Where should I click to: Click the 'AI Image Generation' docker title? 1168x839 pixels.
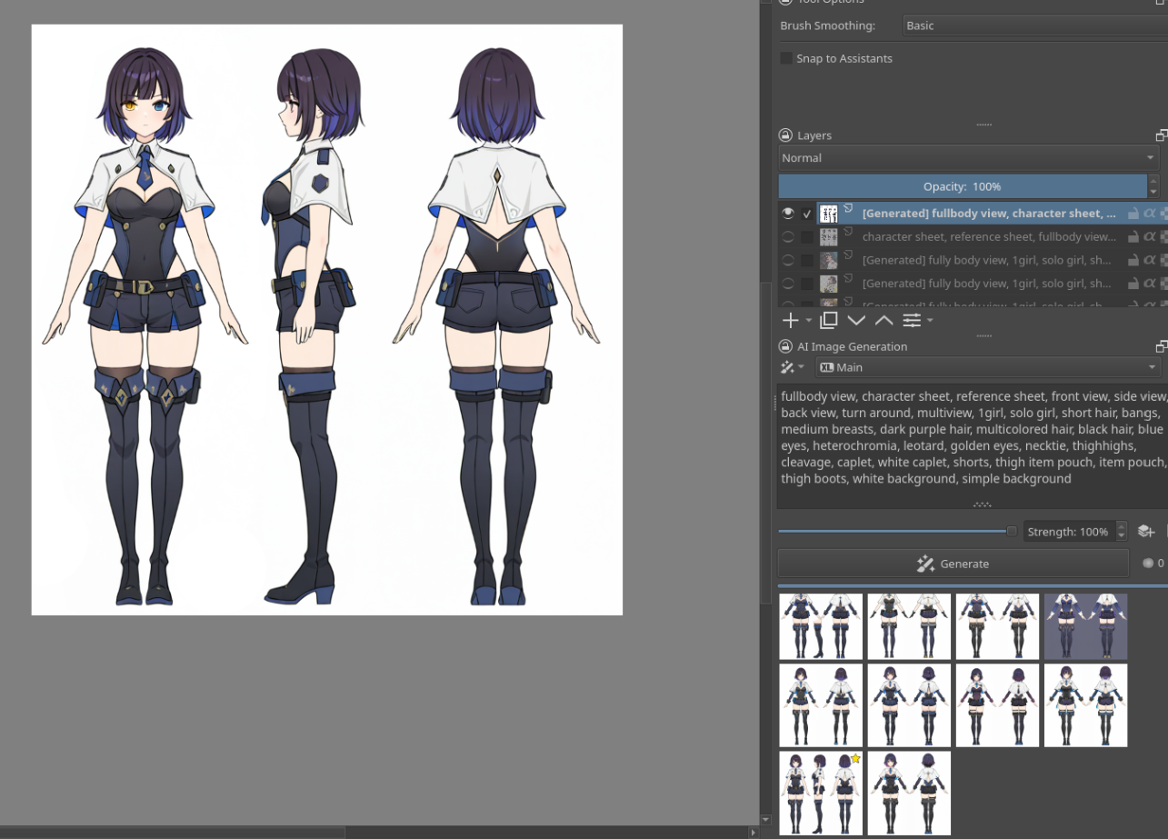pyautogui.click(x=852, y=346)
